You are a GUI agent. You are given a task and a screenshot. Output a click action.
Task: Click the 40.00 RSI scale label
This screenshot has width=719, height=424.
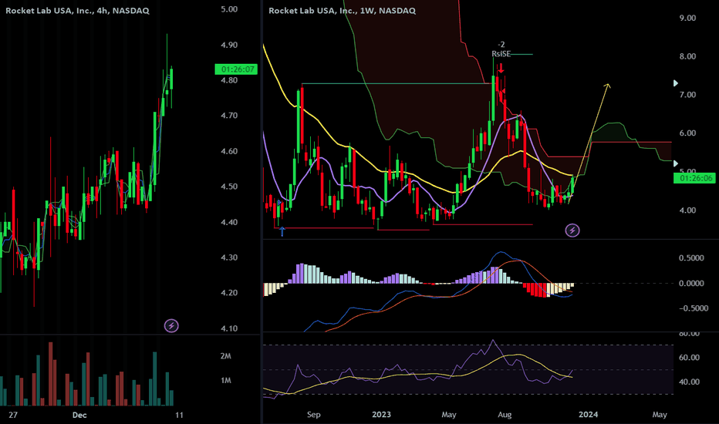click(689, 382)
